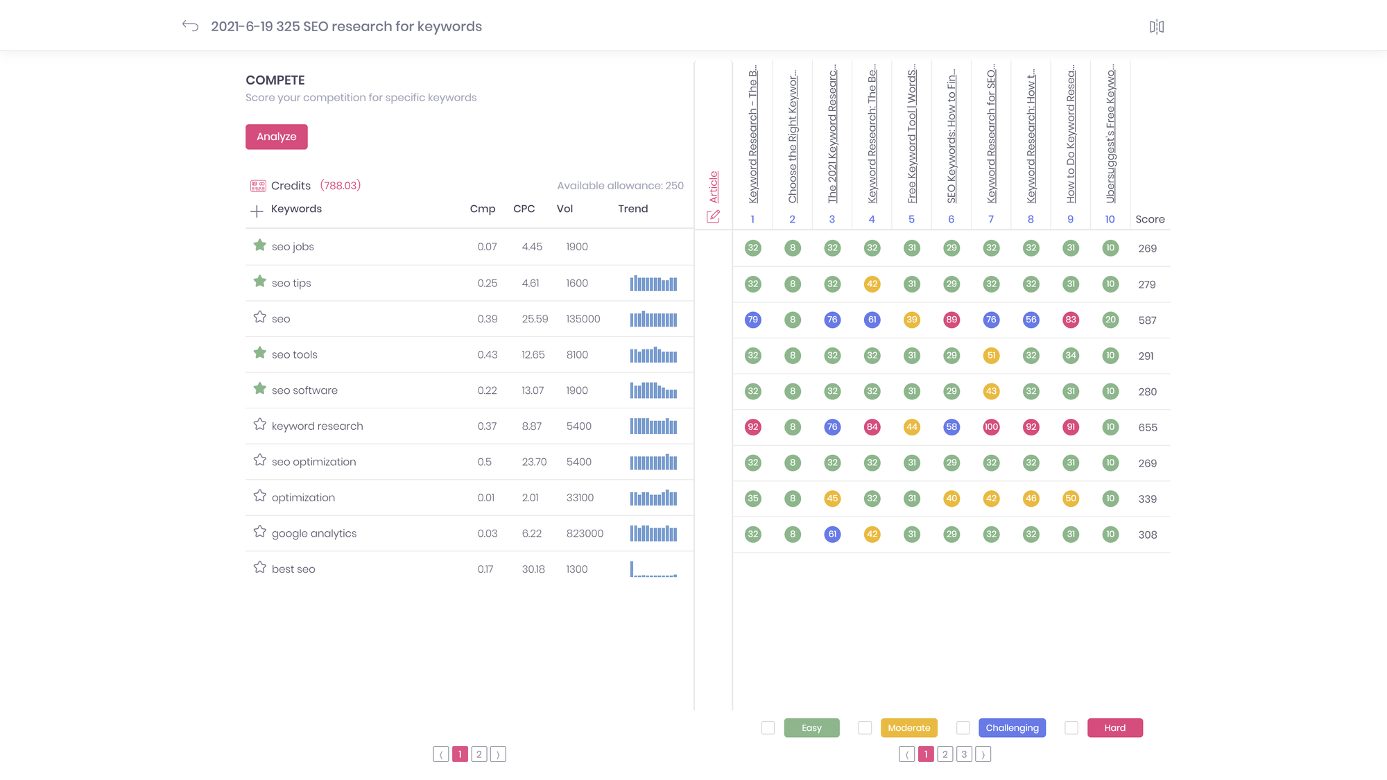Star the seo optimization keyword
The height and width of the screenshot is (780, 1387).
(x=259, y=460)
